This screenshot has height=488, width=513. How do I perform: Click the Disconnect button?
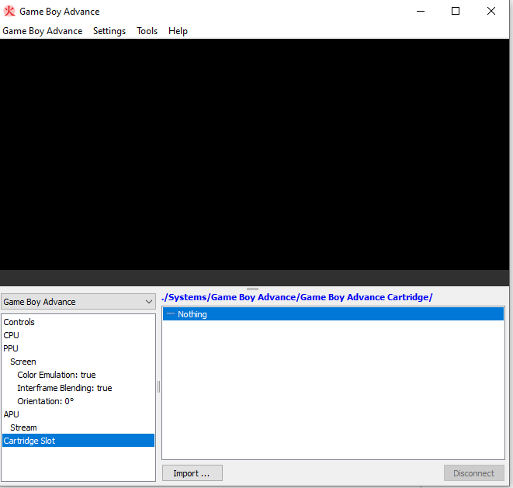[473, 473]
